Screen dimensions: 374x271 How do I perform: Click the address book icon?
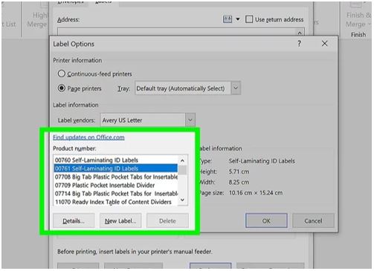[x=228, y=19]
